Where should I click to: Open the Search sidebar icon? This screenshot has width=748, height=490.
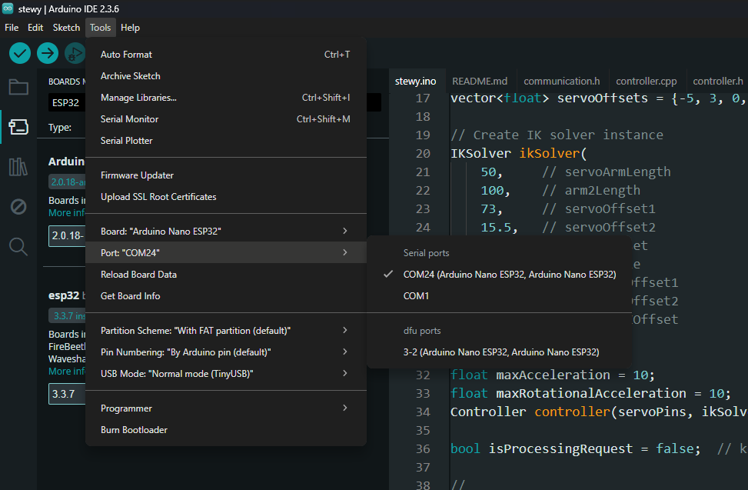[18, 247]
